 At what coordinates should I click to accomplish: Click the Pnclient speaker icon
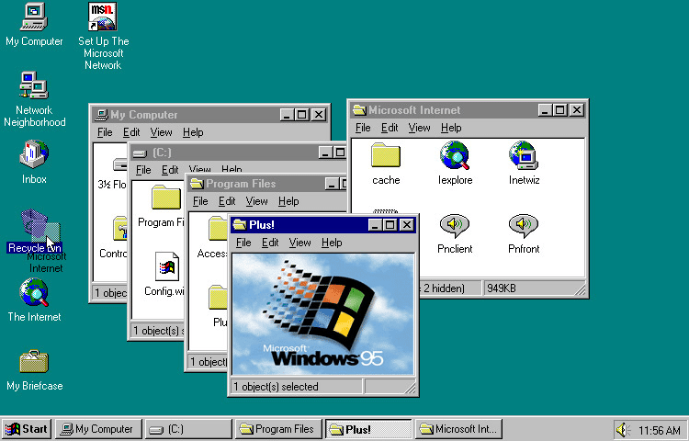pyautogui.click(x=455, y=226)
